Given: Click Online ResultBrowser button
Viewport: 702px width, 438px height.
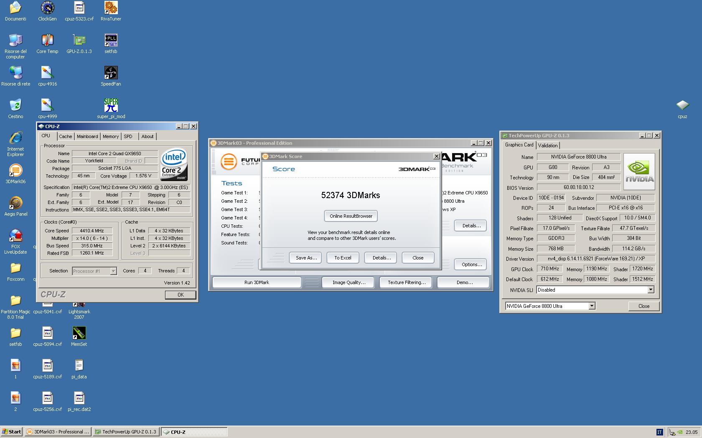Looking at the screenshot, I should coord(351,216).
